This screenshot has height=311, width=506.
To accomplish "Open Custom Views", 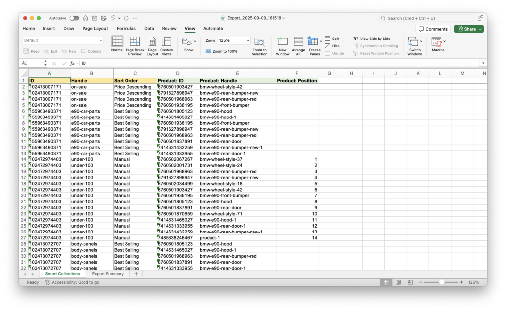I will coord(167,45).
